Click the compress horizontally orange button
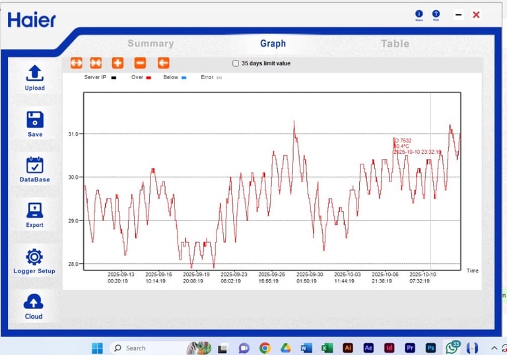507x355 pixels. pyautogui.click(x=96, y=63)
